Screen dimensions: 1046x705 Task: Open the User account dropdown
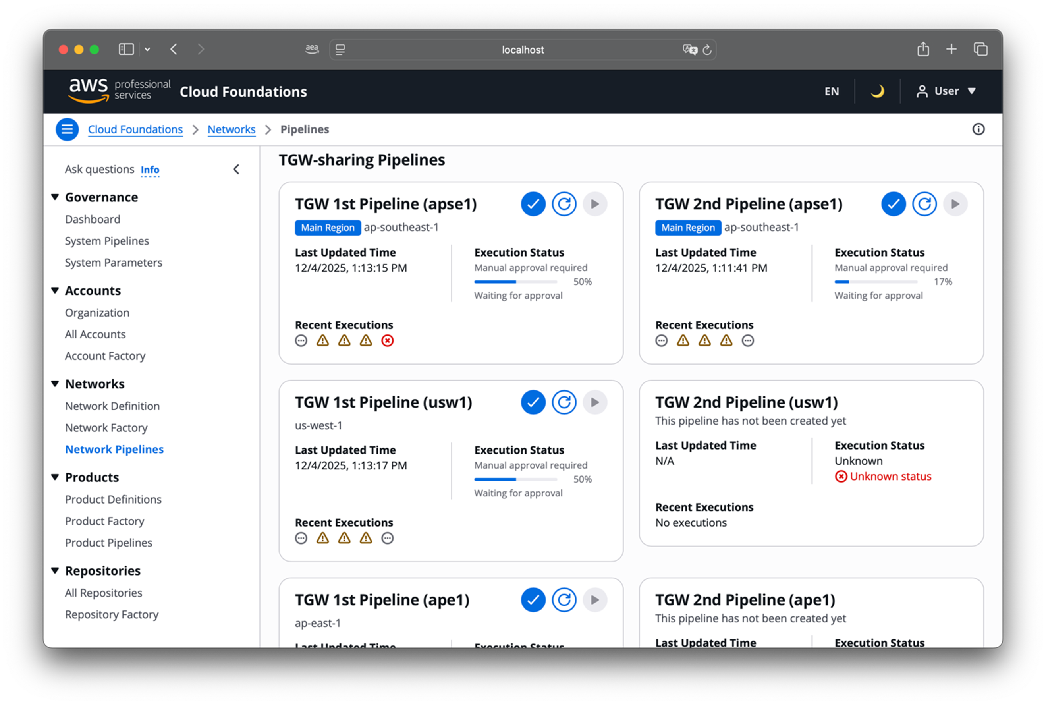click(946, 91)
